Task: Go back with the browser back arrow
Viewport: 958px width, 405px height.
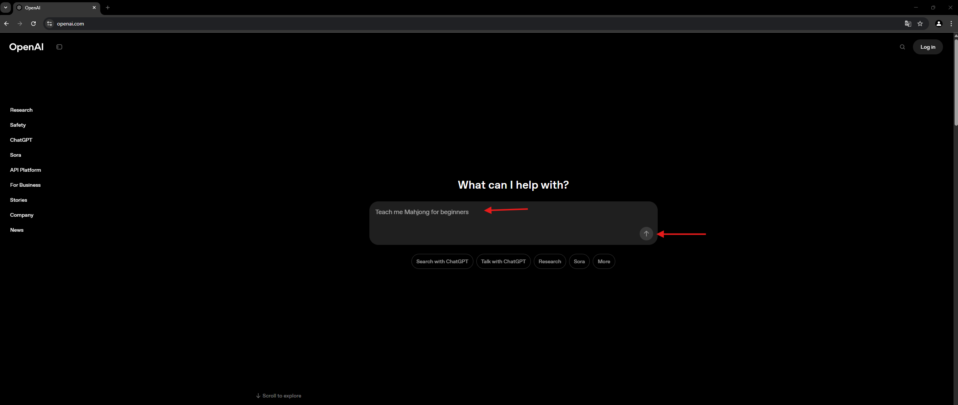Action: [x=6, y=24]
